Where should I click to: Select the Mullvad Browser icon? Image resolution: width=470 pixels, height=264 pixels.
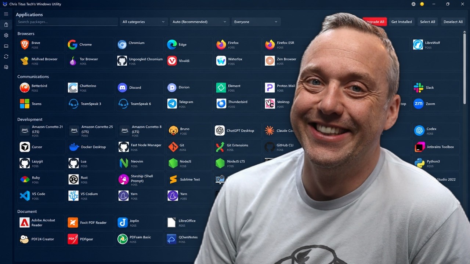pos(25,61)
